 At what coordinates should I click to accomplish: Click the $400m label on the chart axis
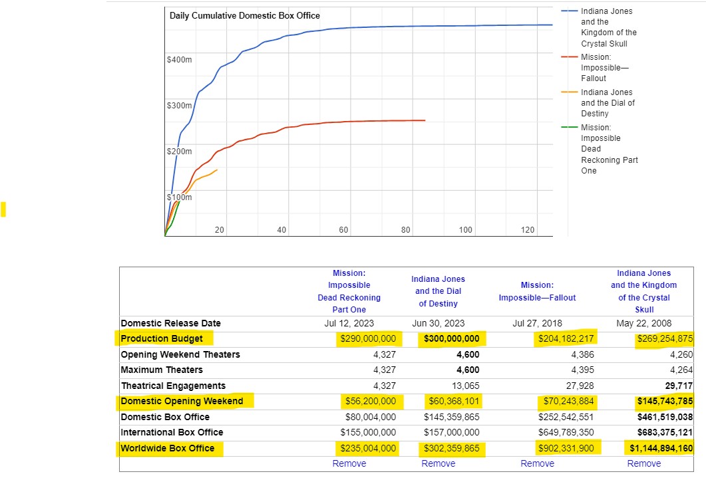[179, 60]
